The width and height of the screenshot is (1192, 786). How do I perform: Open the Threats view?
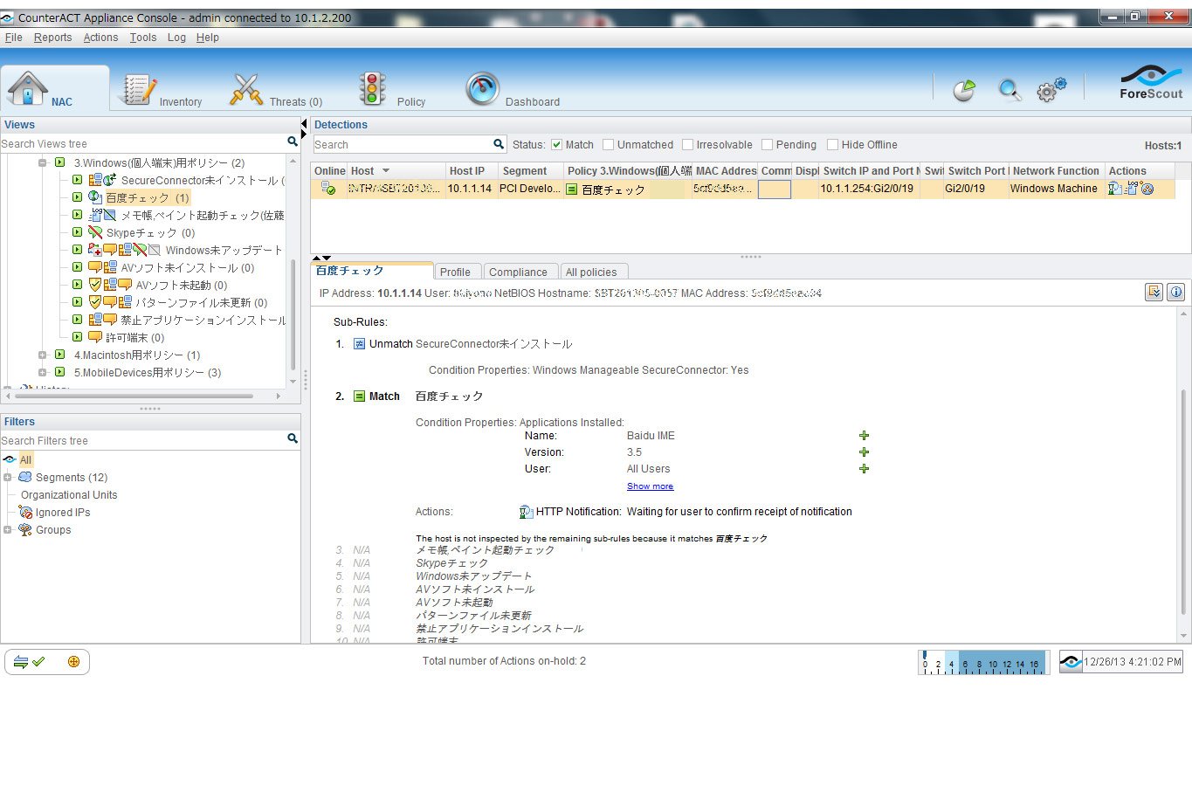pyautogui.click(x=275, y=90)
